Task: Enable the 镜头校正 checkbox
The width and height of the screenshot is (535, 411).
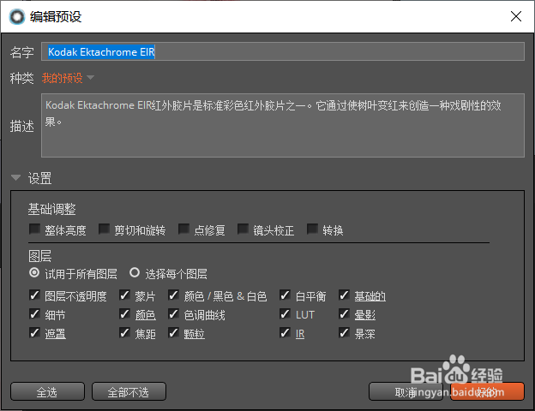Action: coord(243,229)
